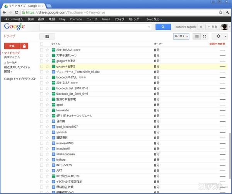Open 9月11日セミナースケジュール file
The image size is (232, 194).
74,116
